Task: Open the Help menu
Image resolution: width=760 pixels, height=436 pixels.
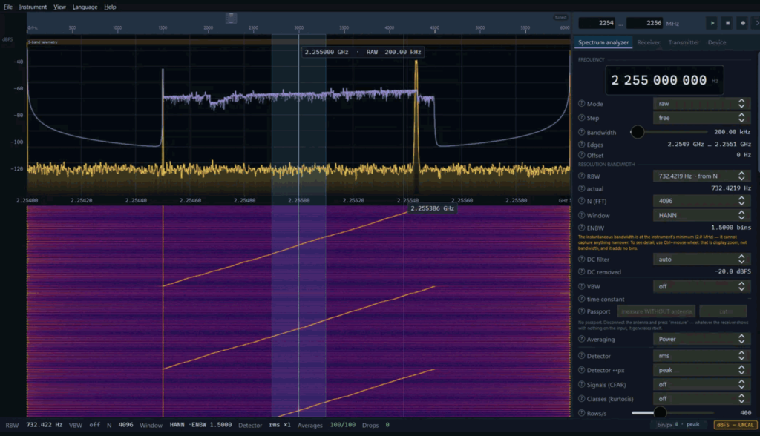Action: [x=110, y=7]
